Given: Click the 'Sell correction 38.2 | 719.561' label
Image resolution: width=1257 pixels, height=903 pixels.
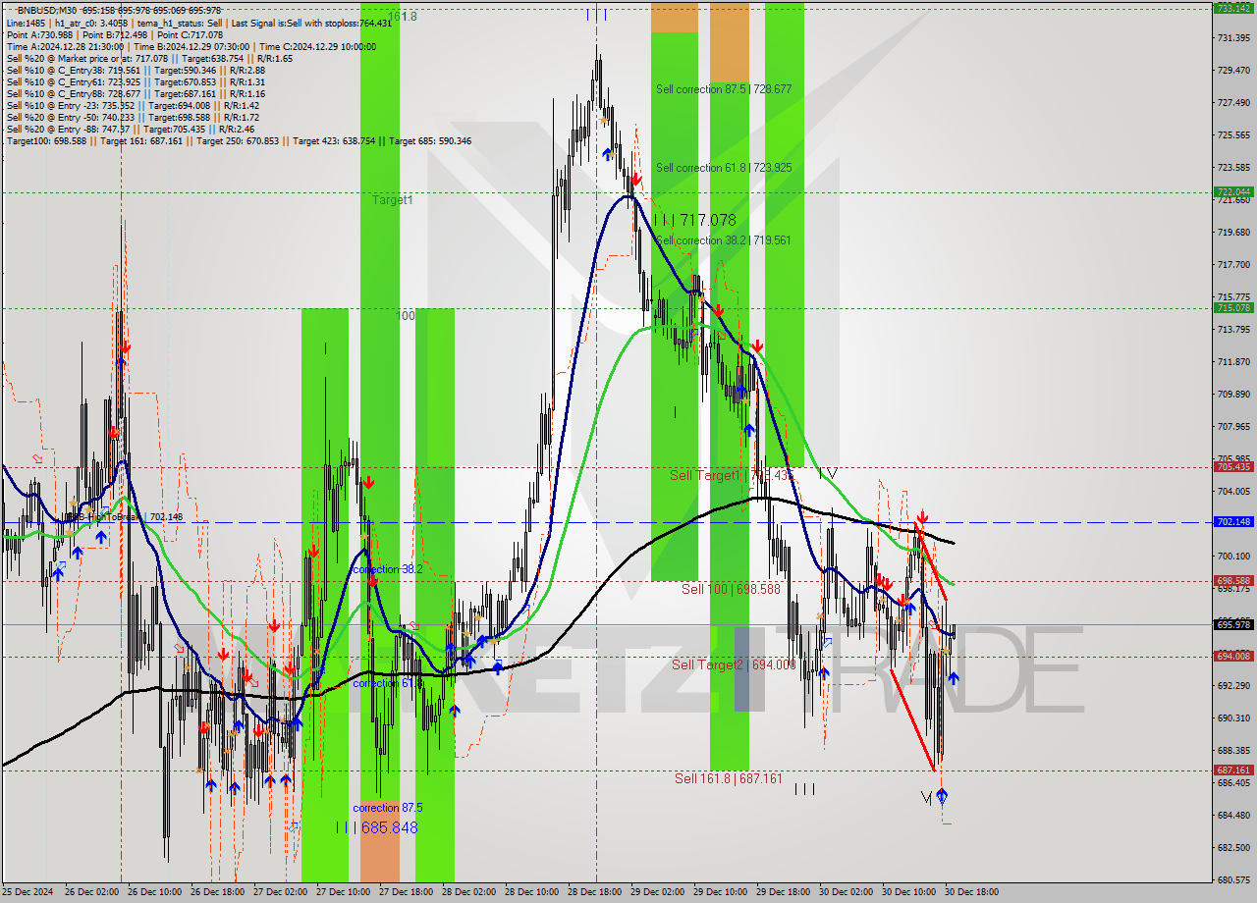Looking at the screenshot, I should coord(724,240).
